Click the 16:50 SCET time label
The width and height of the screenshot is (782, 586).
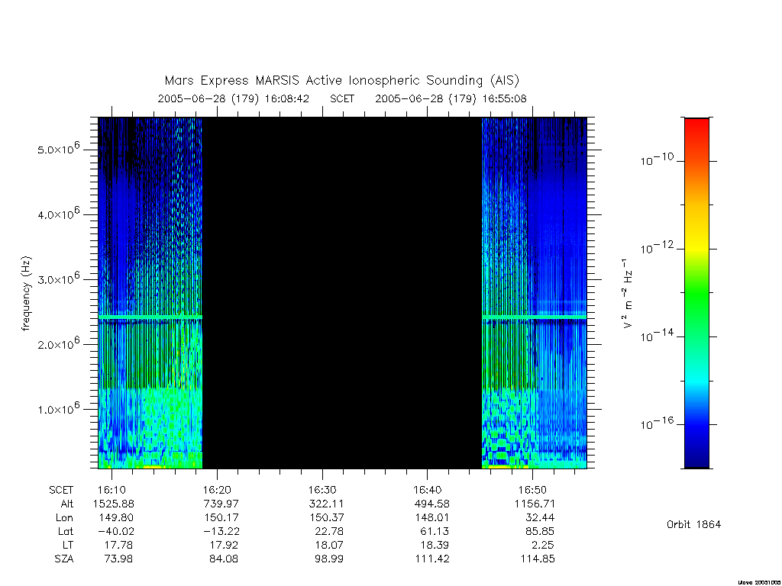tap(532, 490)
